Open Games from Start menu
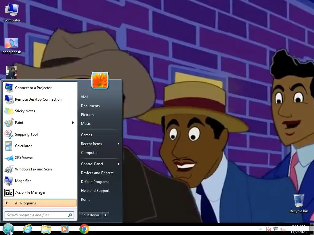Viewport: 314px width, 235px height. click(x=86, y=135)
